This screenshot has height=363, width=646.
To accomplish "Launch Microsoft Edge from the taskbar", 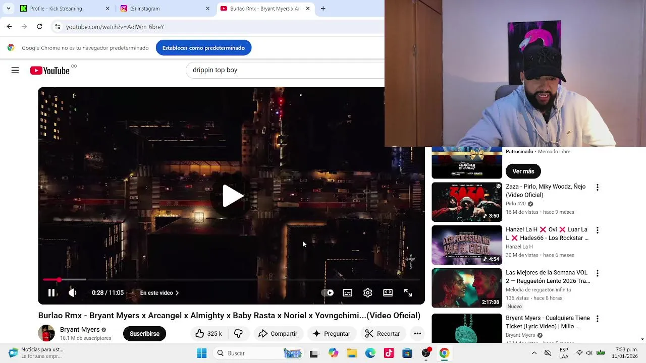I will (370, 353).
